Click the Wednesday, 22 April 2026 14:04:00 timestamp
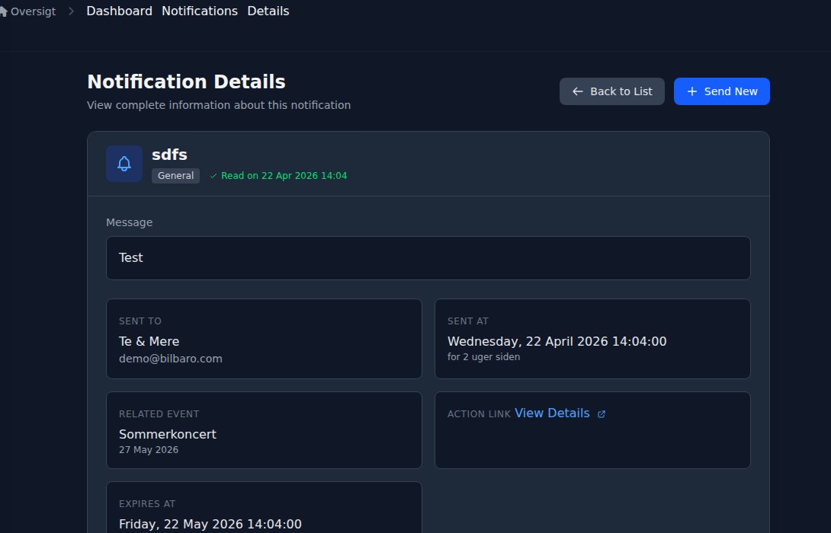831x533 pixels. 557,341
